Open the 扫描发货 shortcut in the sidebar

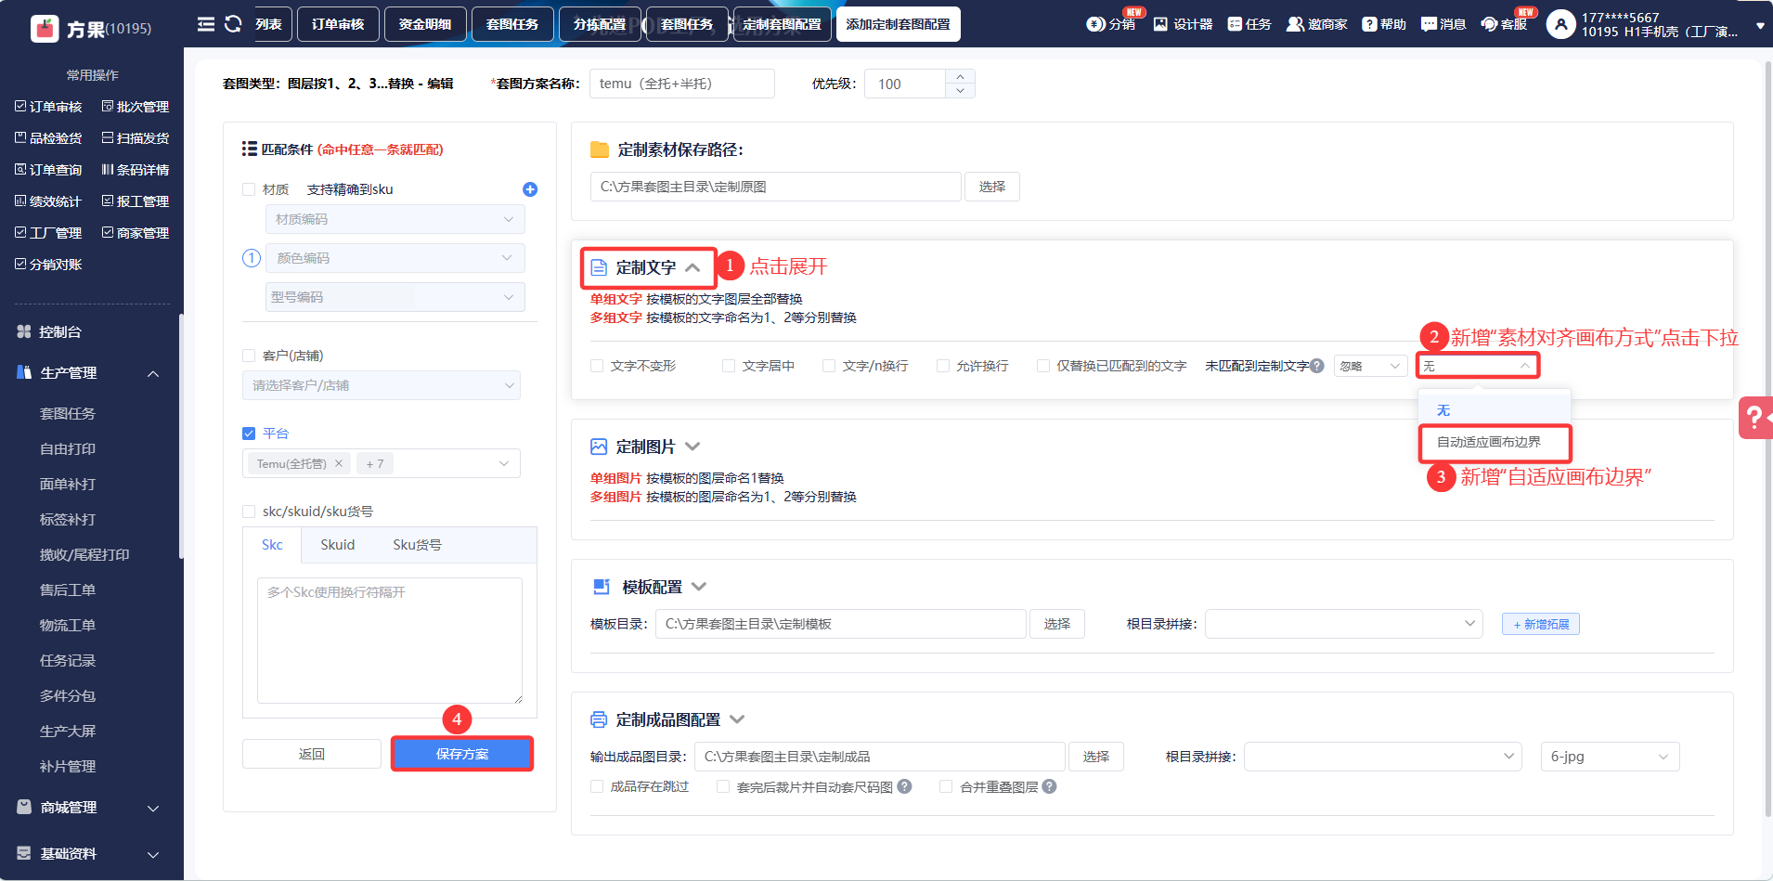tap(136, 138)
